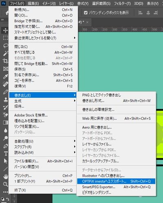Image resolution: width=163 pixels, height=203 pixels.
Task: Select the Clone Stamp tool
Action: [5, 100]
